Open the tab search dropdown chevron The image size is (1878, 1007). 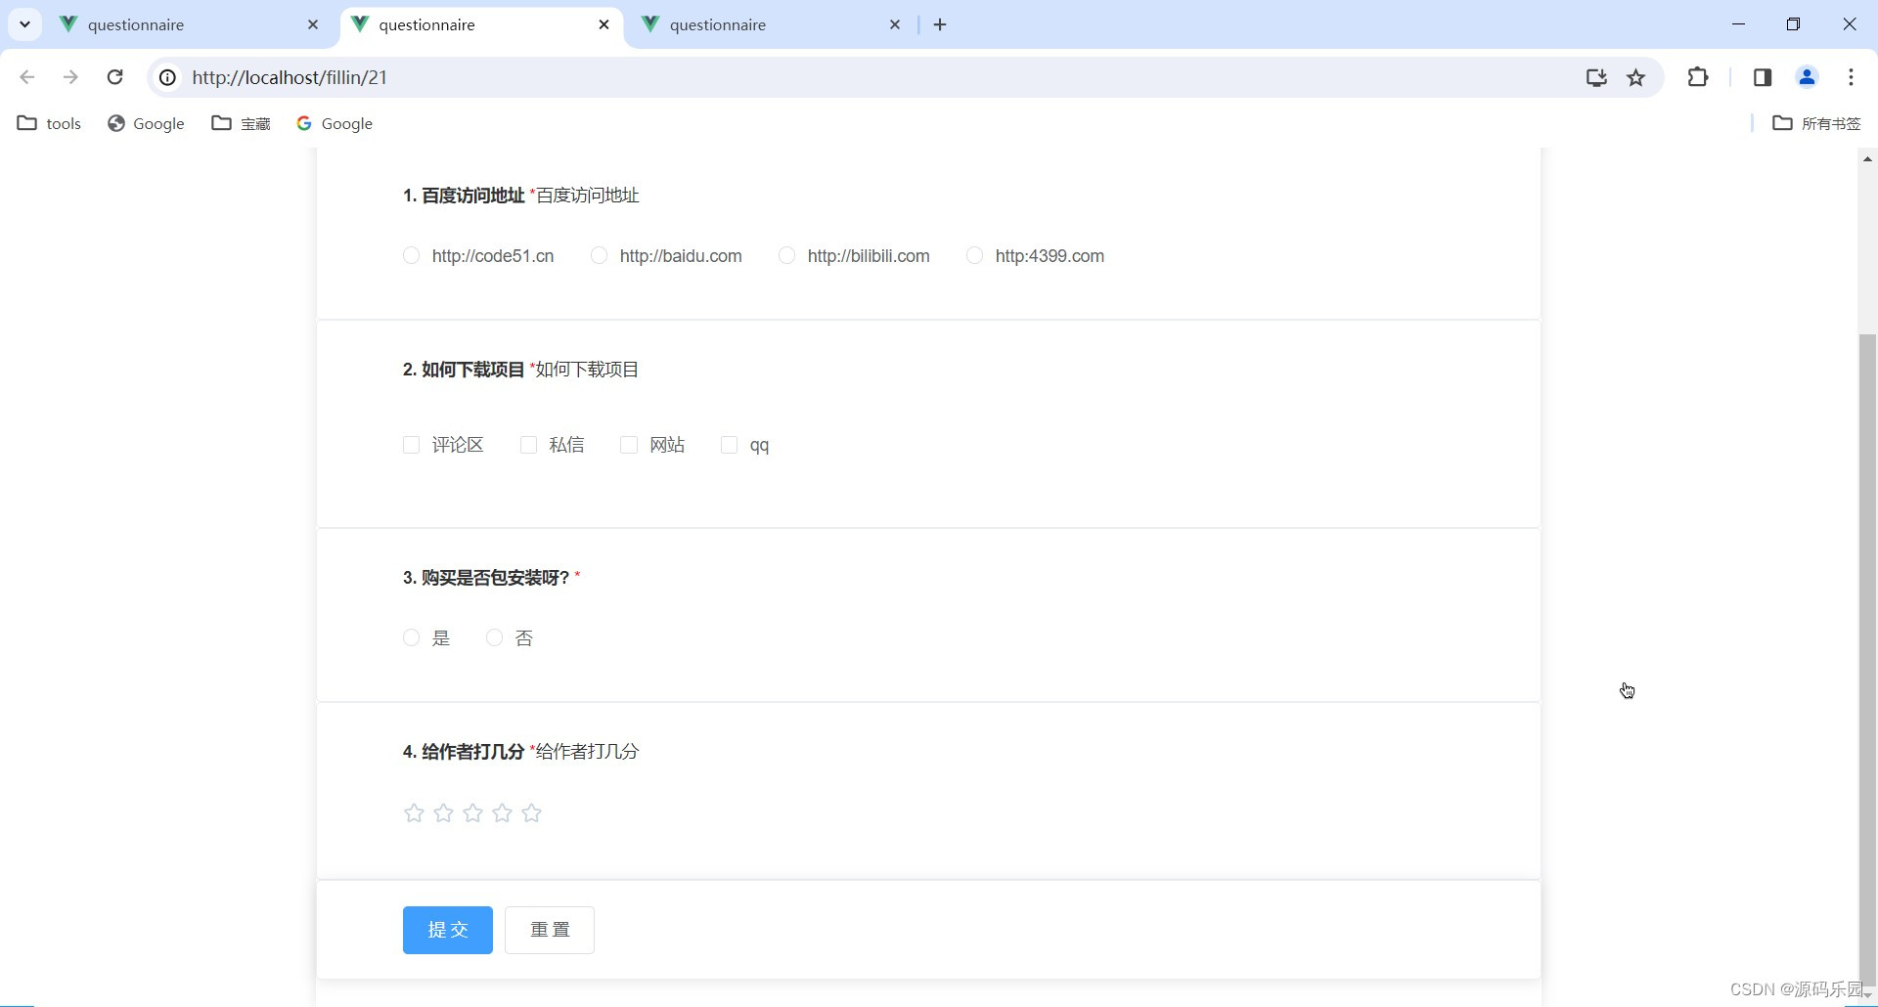(x=24, y=24)
